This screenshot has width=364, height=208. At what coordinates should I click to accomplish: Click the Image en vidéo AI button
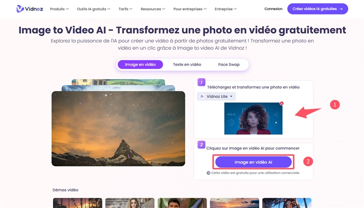click(253, 162)
